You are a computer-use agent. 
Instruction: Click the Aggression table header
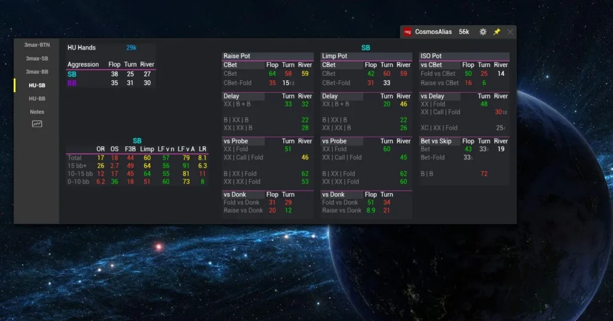point(83,65)
